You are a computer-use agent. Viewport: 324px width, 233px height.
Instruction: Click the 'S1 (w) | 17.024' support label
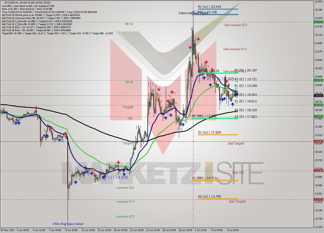pos(209,132)
